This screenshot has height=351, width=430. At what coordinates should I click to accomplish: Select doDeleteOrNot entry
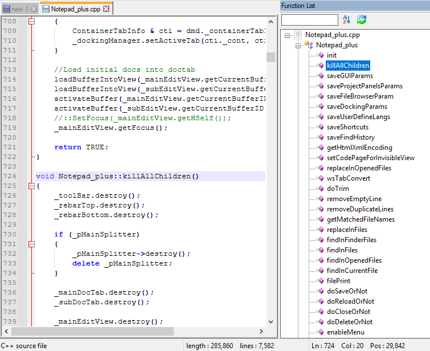pos(349,321)
